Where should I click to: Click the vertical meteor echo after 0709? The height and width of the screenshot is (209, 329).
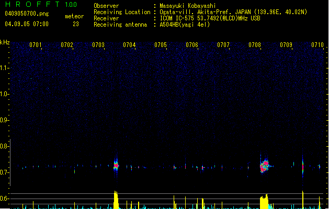coord(302,167)
